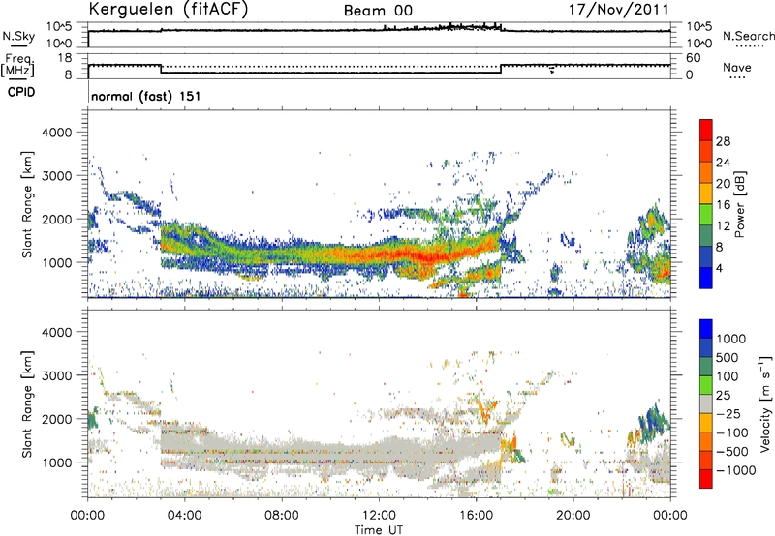Screen dimensions: 775x536
Task: Click the 28 value on power colorbar
Action: pyautogui.click(x=723, y=141)
